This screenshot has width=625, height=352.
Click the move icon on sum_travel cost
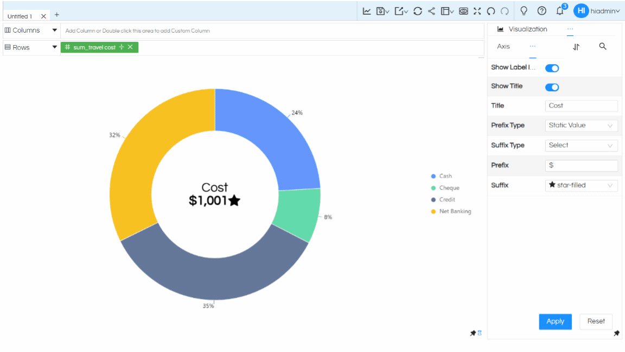[x=122, y=47]
